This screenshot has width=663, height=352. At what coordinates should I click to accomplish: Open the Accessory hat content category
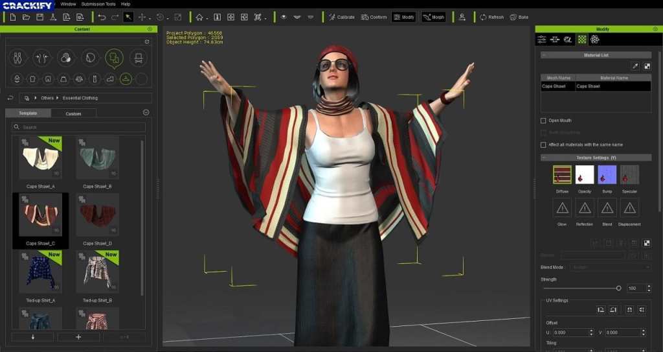pos(139,58)
